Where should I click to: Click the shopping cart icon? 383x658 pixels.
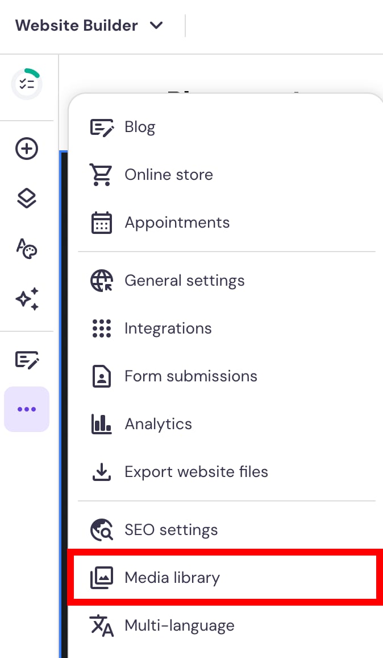pos(102,175)
